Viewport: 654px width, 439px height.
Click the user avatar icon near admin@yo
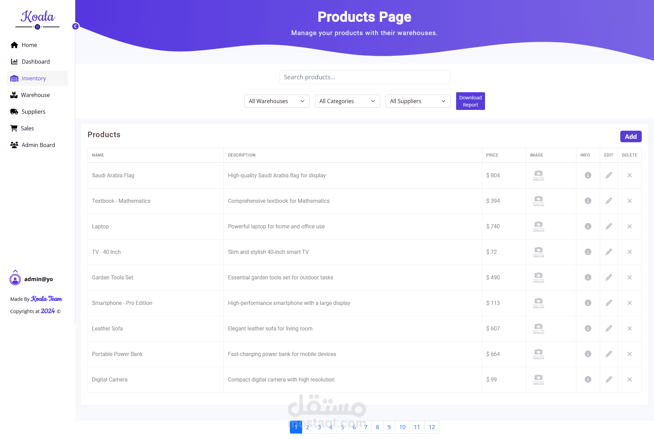pyautogui.click(x=15, y=279)
